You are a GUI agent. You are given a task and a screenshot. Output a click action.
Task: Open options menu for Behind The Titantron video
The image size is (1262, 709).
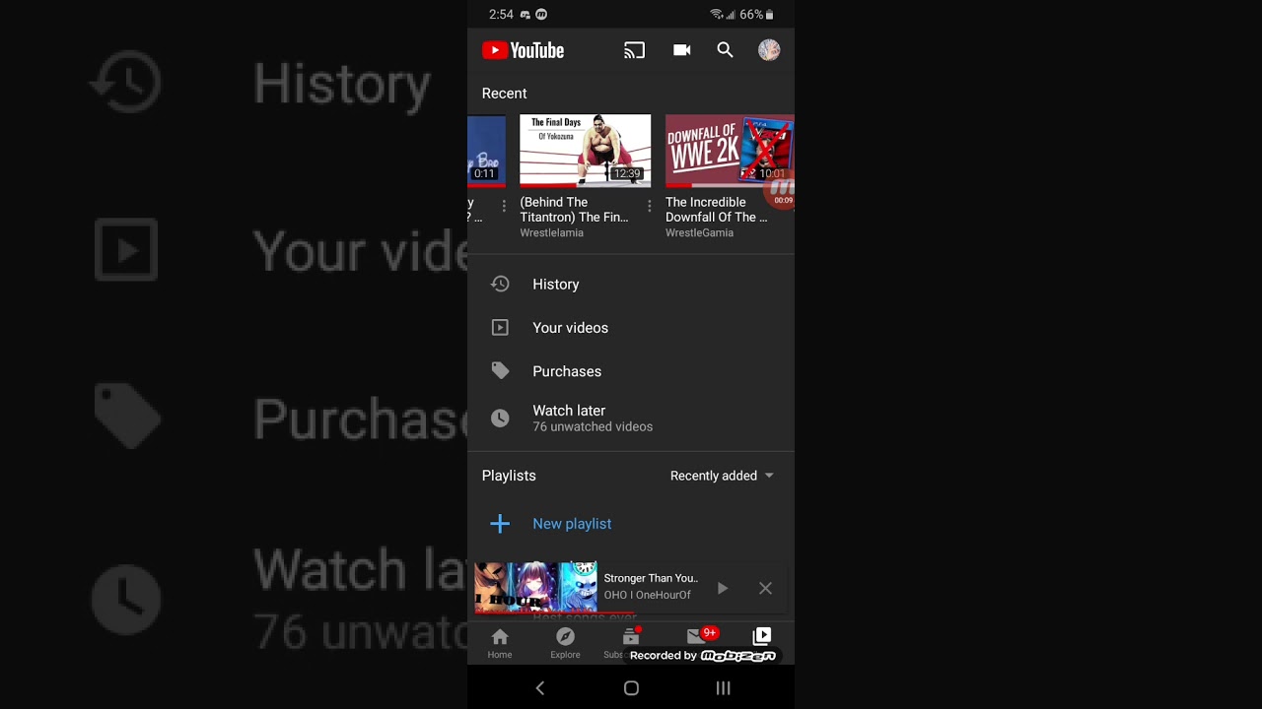coord(649,206)
